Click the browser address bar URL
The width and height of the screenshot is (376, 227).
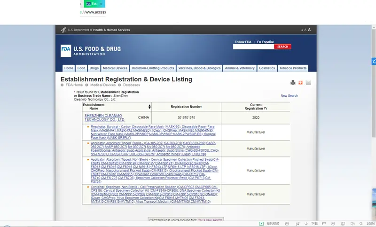93,12
